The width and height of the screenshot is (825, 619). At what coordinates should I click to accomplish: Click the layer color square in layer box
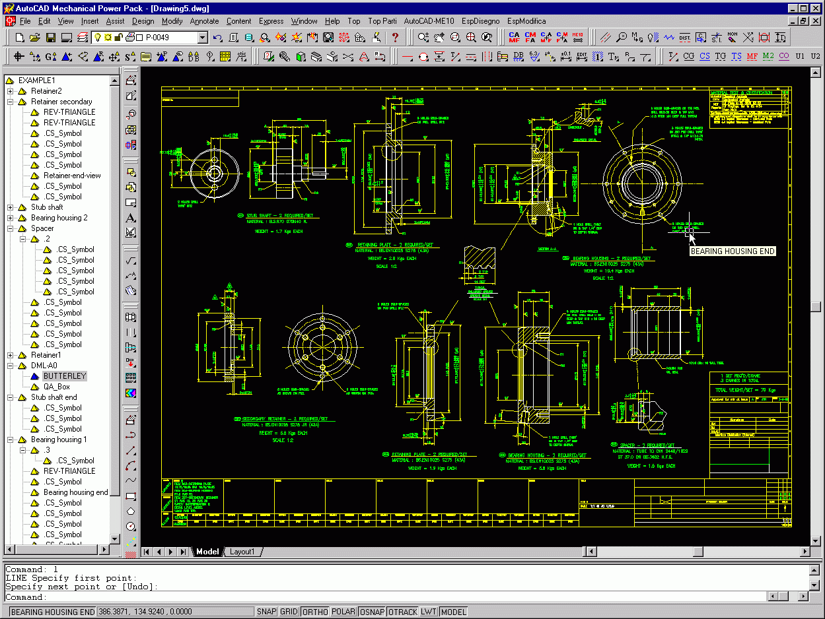(x=139, y=38)
